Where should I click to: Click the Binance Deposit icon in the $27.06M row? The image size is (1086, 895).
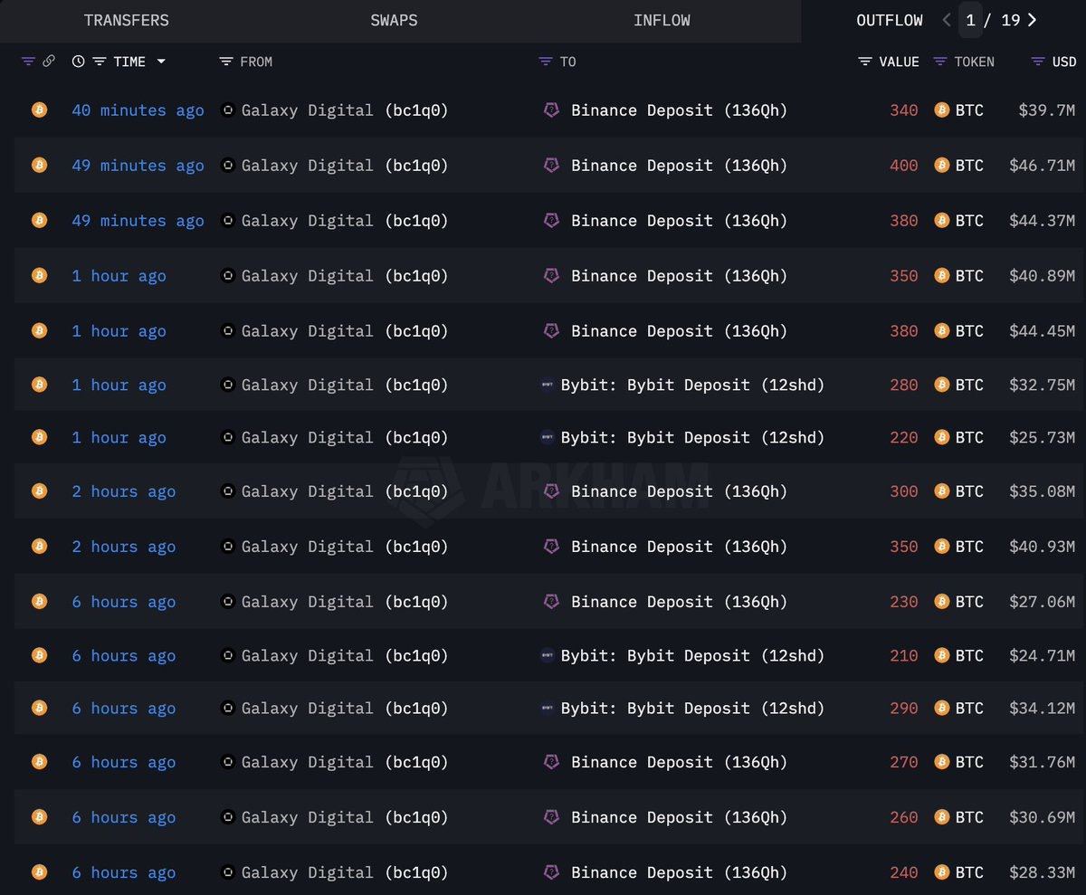[551, 602]
